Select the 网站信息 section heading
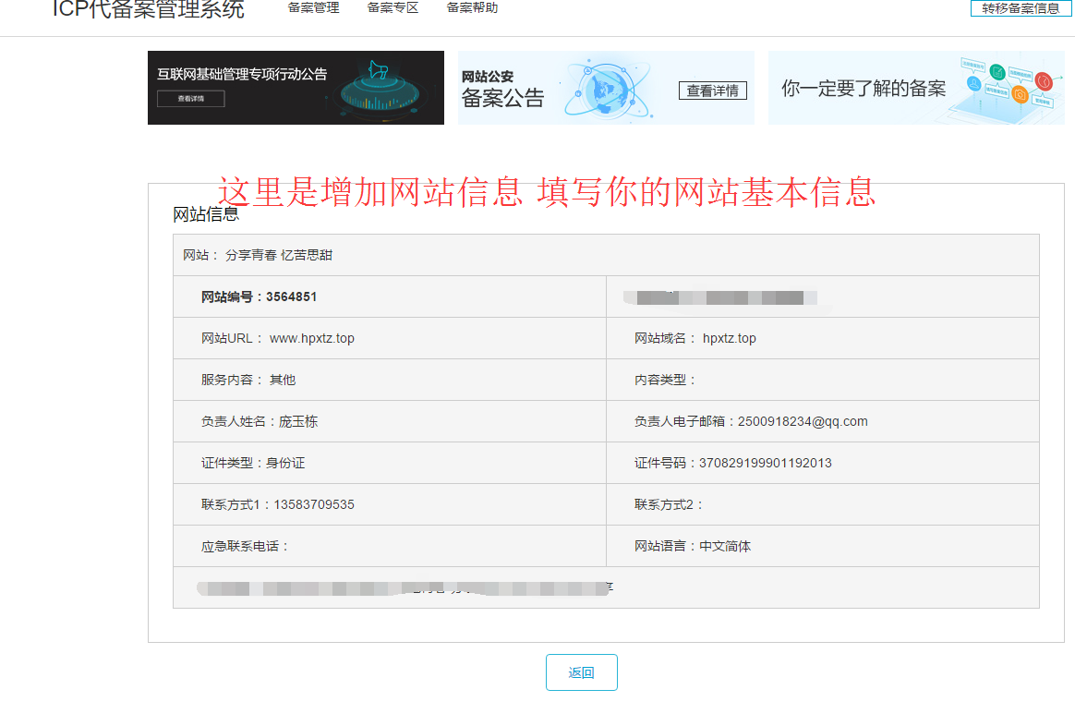The image size is (1075, 726). (x=206, y=214)
